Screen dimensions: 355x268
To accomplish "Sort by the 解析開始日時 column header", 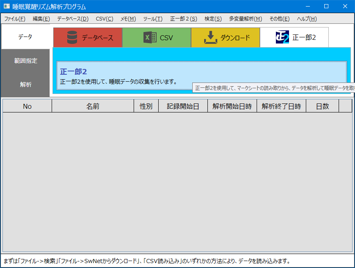I will (x=232, y=106).
